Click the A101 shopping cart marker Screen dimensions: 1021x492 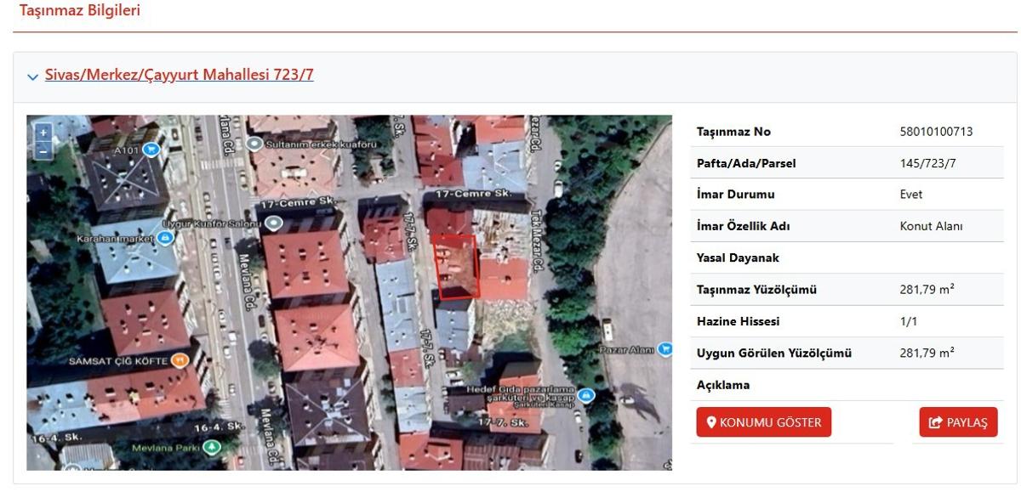(152, 150)
